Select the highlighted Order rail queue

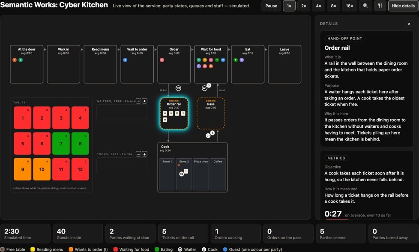pyautogui.click(x=174, y=114)
